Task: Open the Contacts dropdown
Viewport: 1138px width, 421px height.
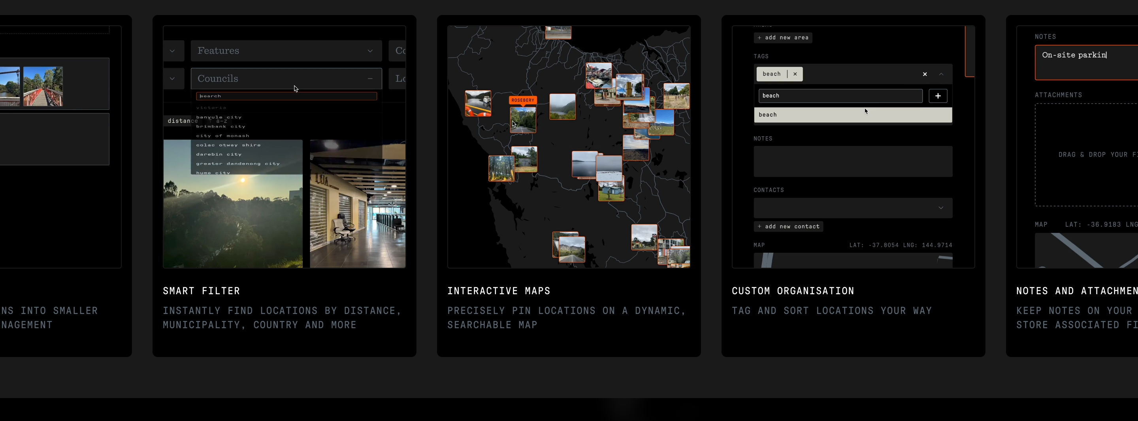Action: [x=853, y=208]
